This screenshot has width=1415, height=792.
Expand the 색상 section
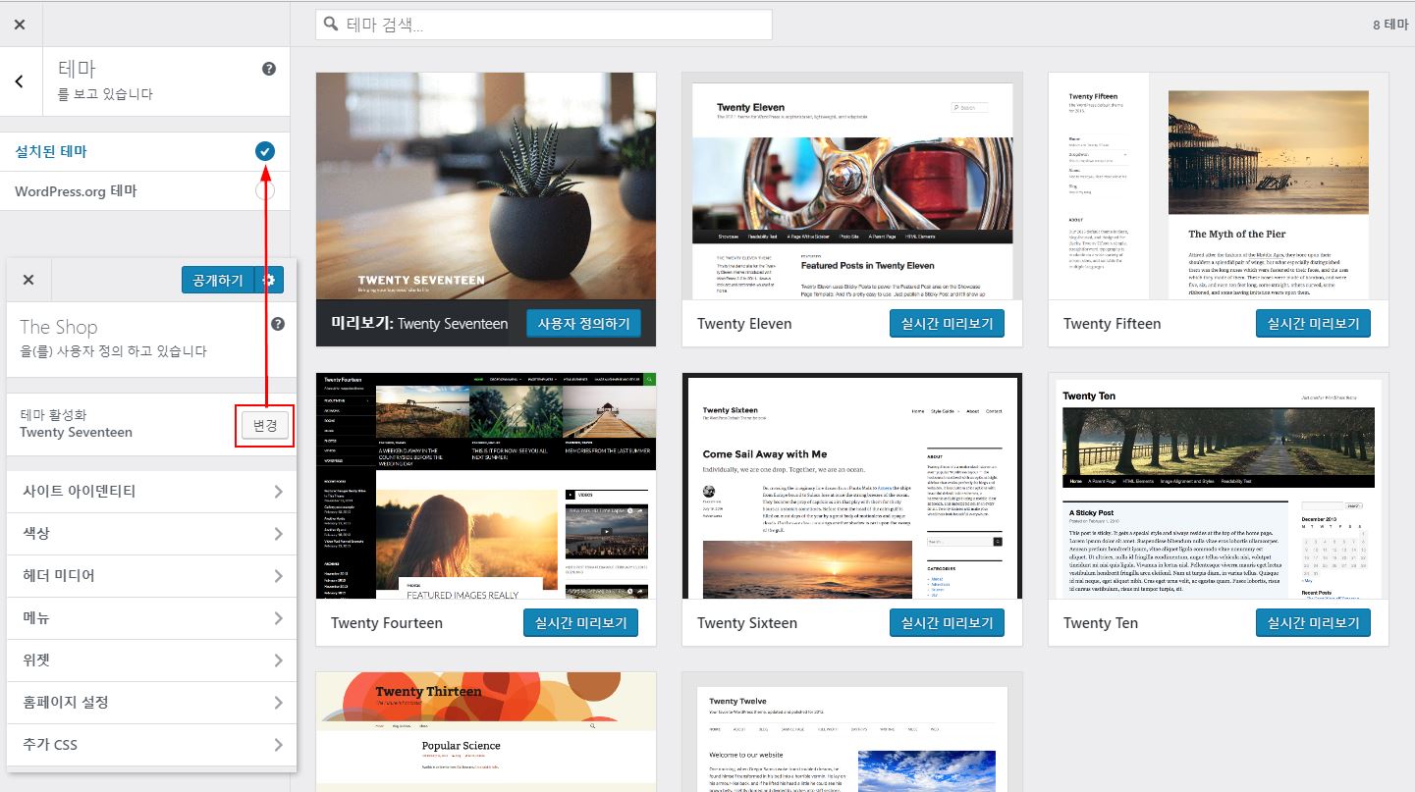(151, 534)
